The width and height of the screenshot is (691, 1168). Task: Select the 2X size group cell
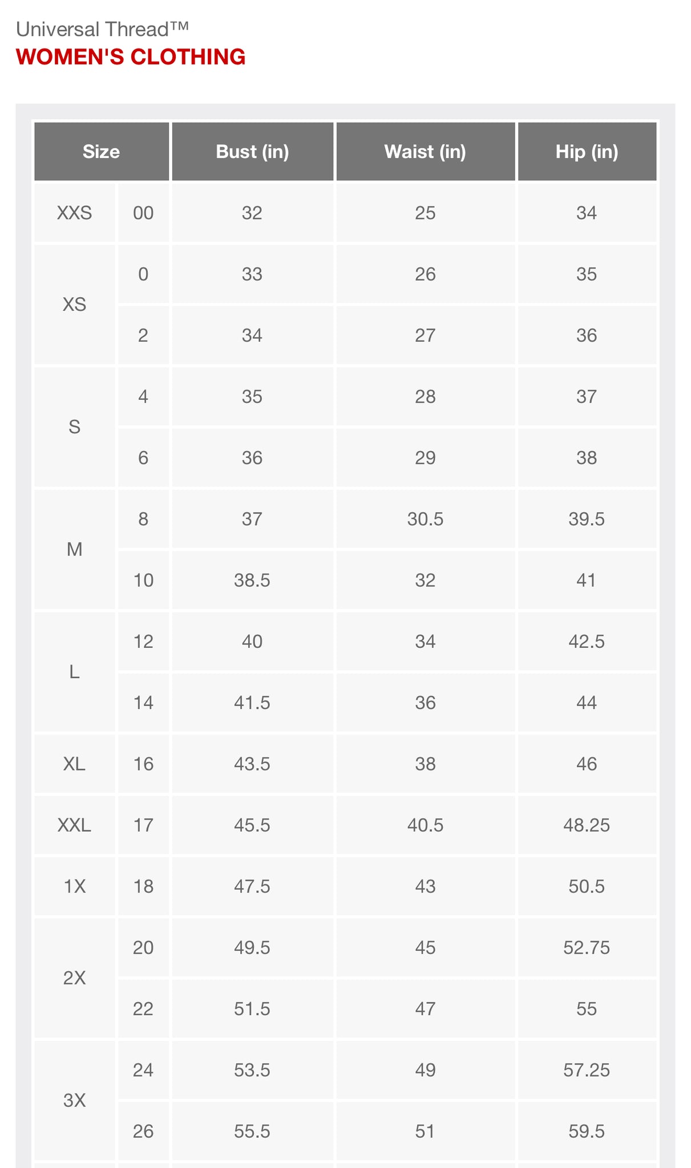point(74,978)
